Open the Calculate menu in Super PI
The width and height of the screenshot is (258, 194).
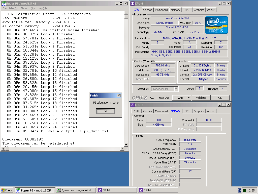(x=10, y=8)
